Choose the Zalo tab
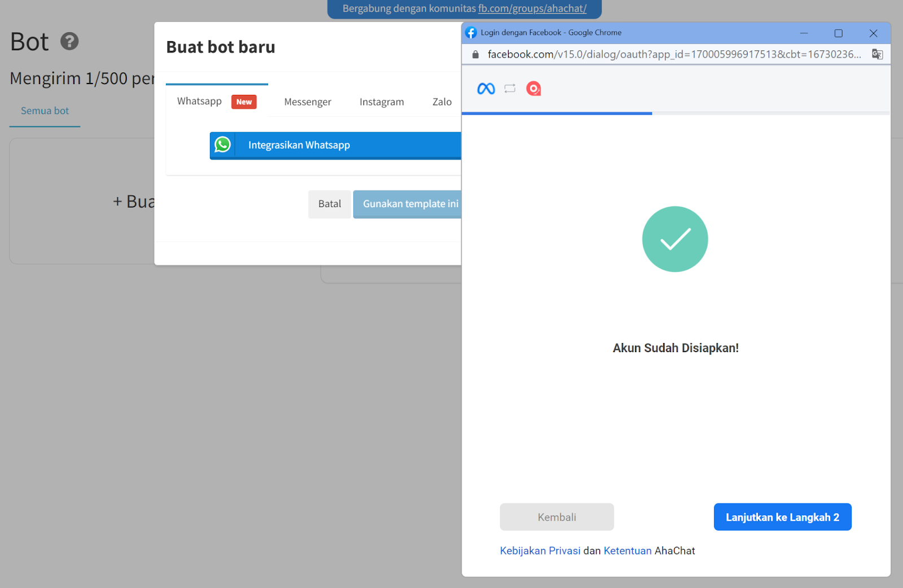The image size is (903, 588). (x=442, y=102)
